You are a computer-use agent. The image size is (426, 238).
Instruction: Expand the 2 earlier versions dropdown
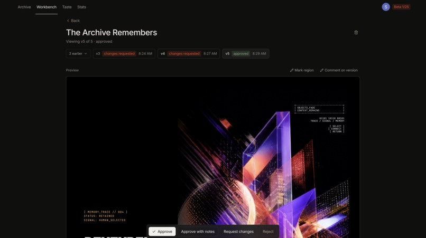[78, 53]
